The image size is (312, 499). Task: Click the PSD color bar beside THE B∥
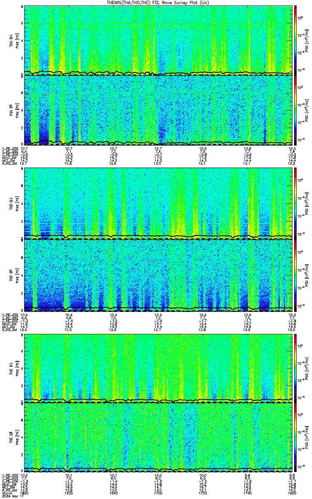(x=295, y=438)
